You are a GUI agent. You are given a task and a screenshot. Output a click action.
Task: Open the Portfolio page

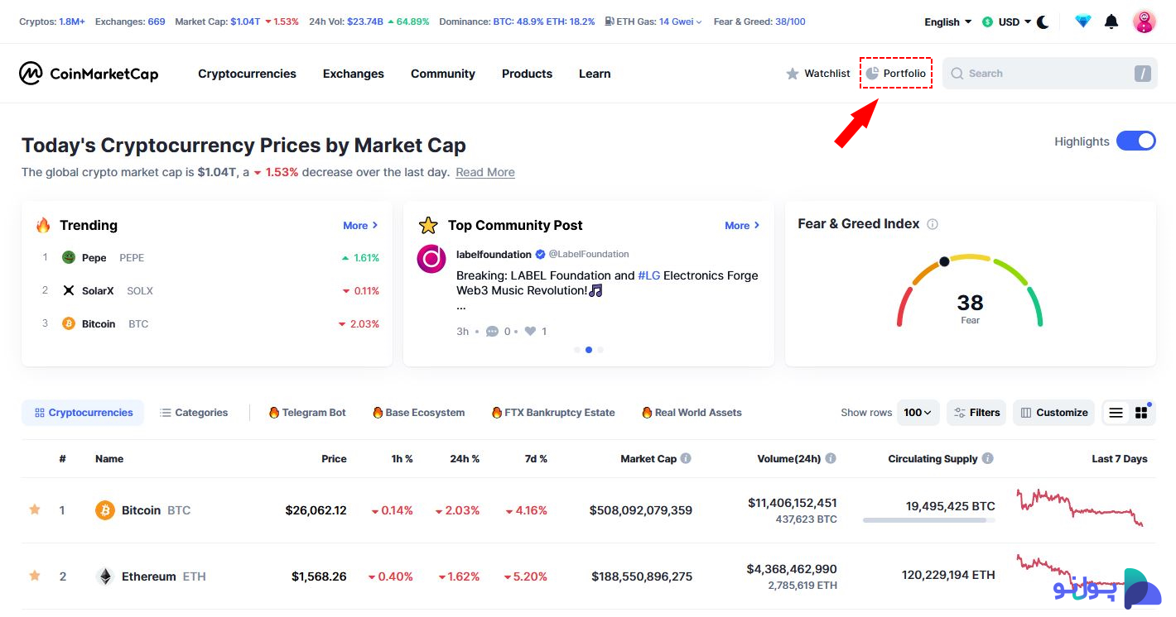coord(896,74)
